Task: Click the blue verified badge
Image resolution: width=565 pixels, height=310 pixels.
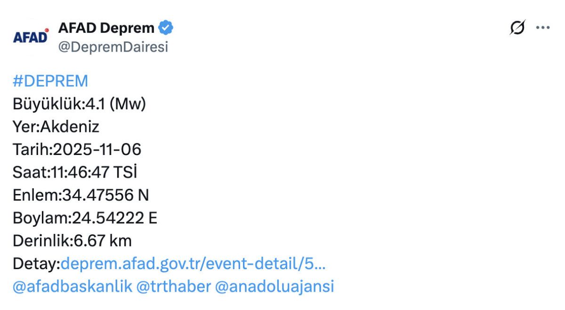Action: [165, 28]
